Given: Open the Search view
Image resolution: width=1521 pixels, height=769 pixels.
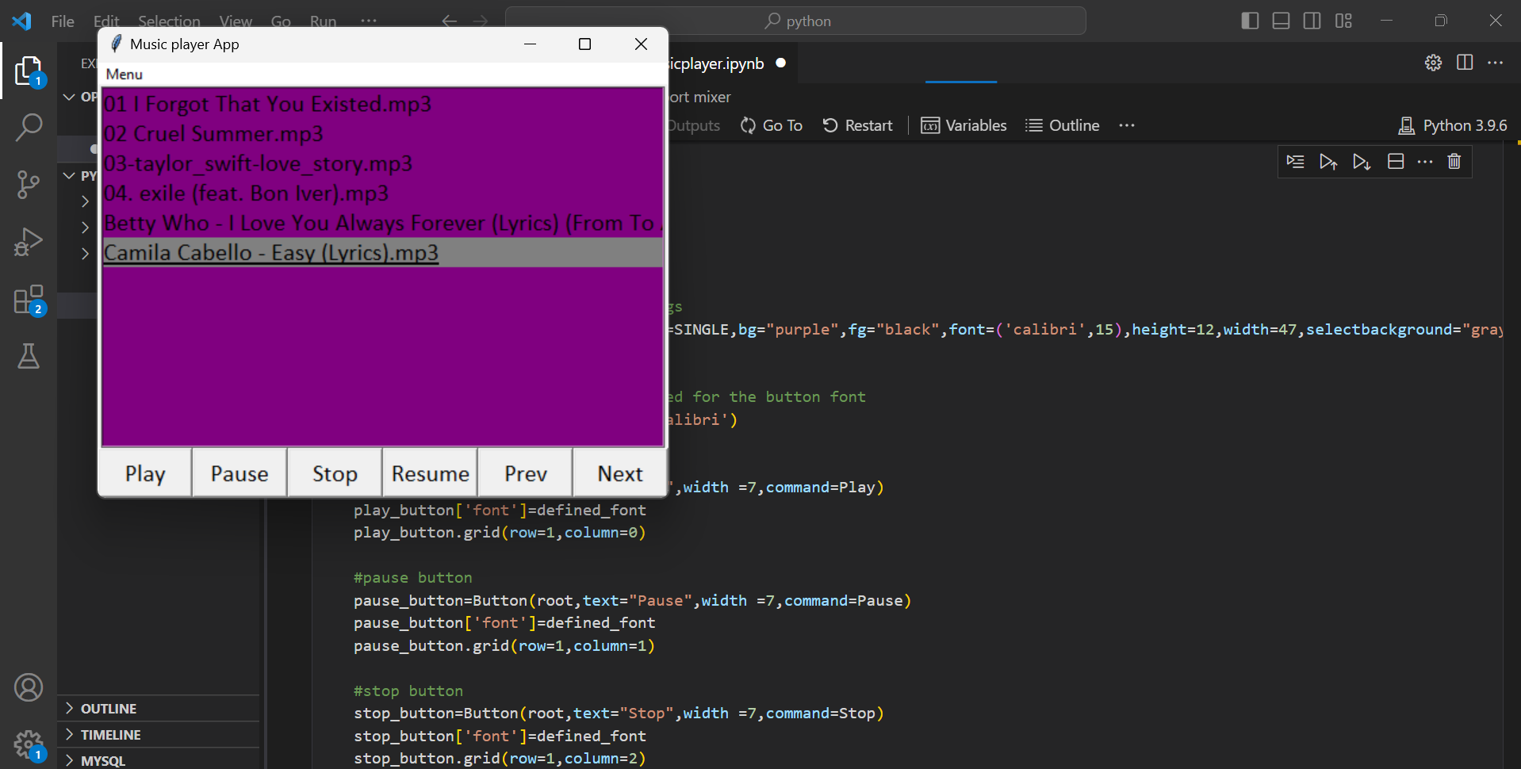Looking at the screenshot, I should [x=29, y=126].
